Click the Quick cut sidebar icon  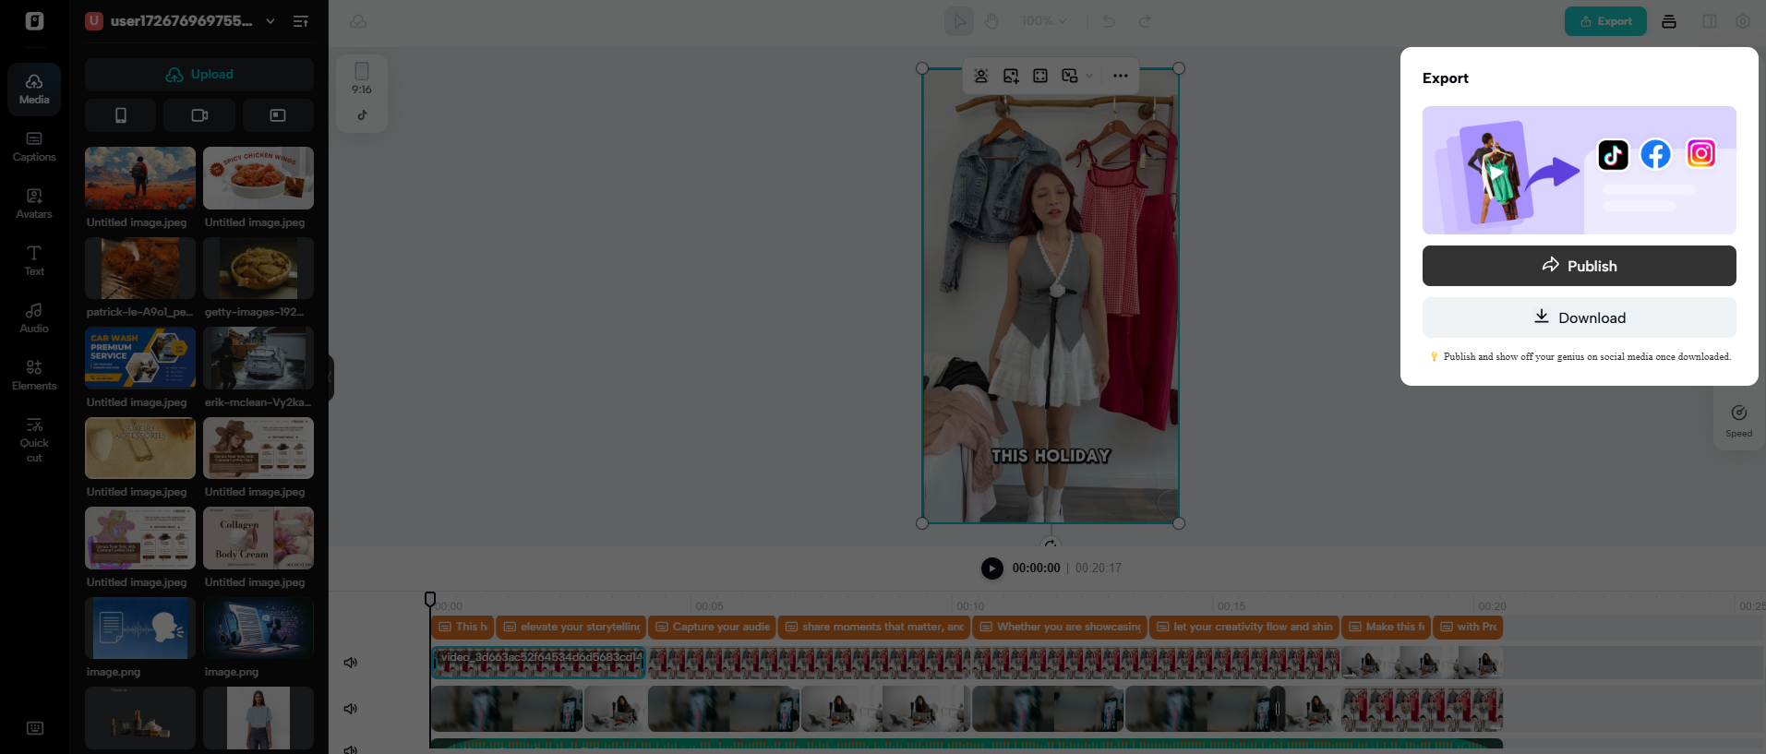tap(34, 439)
